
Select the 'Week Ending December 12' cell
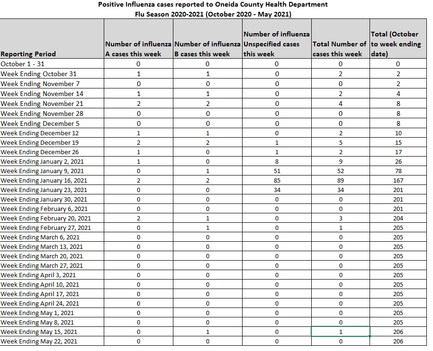52,133
